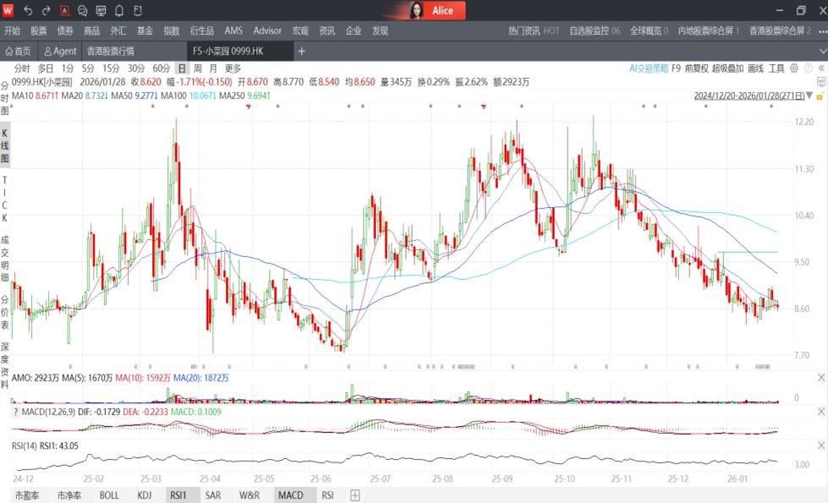Click the green horizontal price line on chart

point(747,252)
